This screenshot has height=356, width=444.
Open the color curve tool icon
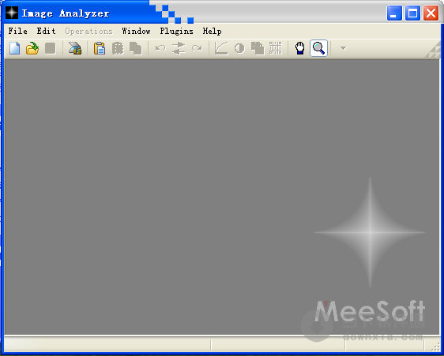(221, 48)
